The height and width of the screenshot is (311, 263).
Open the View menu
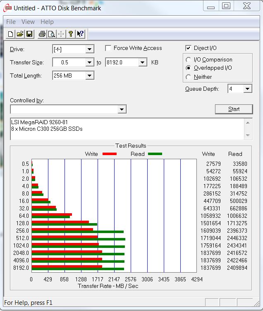(28, 22)
